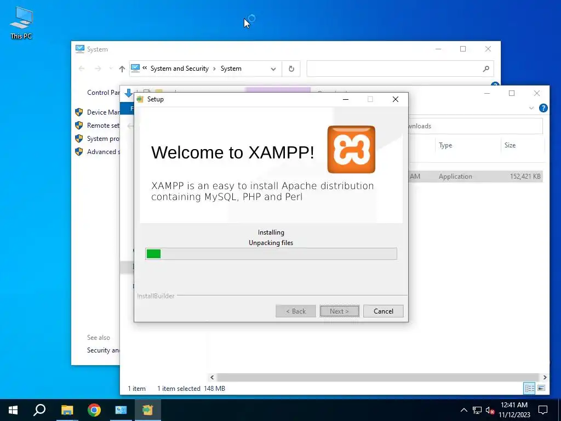
Task: Select the 152,421 KB size cell
Action: (525, 176)
